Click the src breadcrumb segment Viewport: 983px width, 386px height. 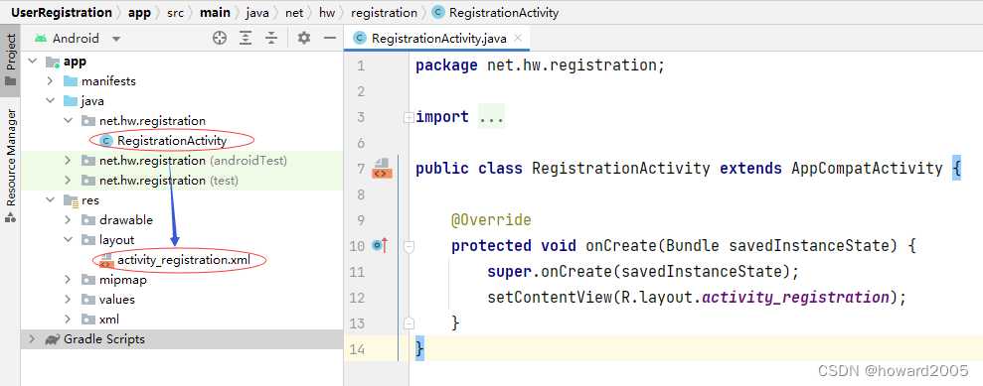175,13
